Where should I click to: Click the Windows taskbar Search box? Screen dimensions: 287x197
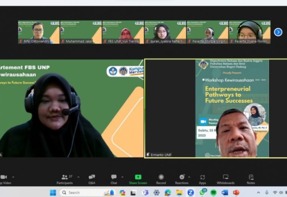click(87, 193)
